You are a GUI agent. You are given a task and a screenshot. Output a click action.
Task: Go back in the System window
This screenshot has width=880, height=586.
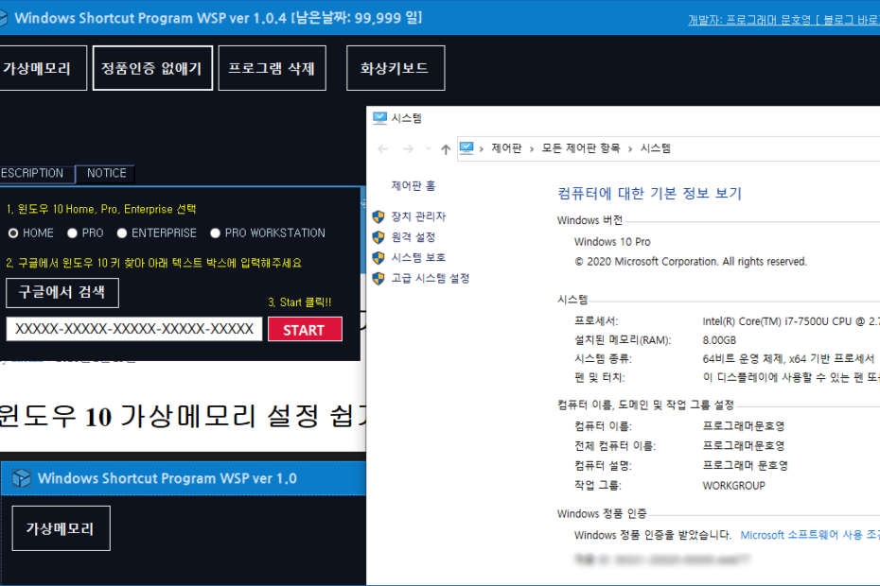(x=383, y=148)
